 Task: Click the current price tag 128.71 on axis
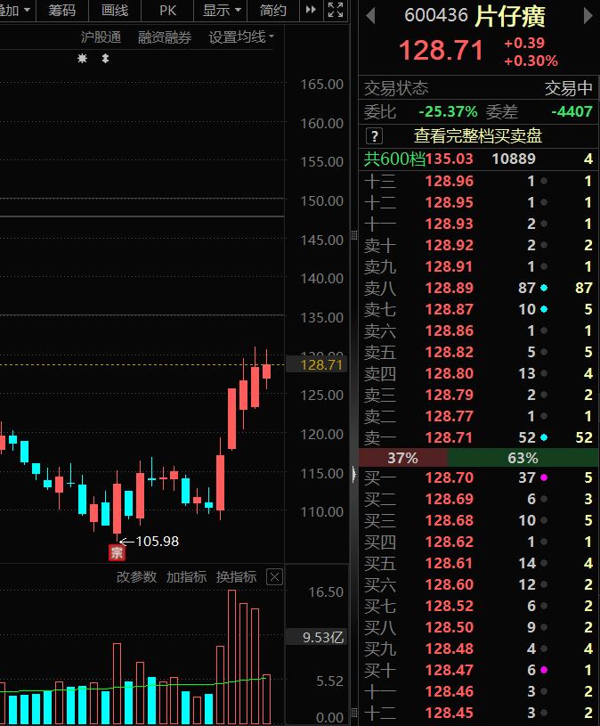(316, 365)
